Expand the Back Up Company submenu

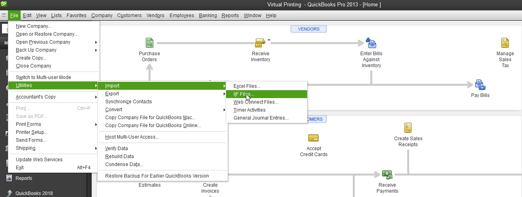pos(96,50)
